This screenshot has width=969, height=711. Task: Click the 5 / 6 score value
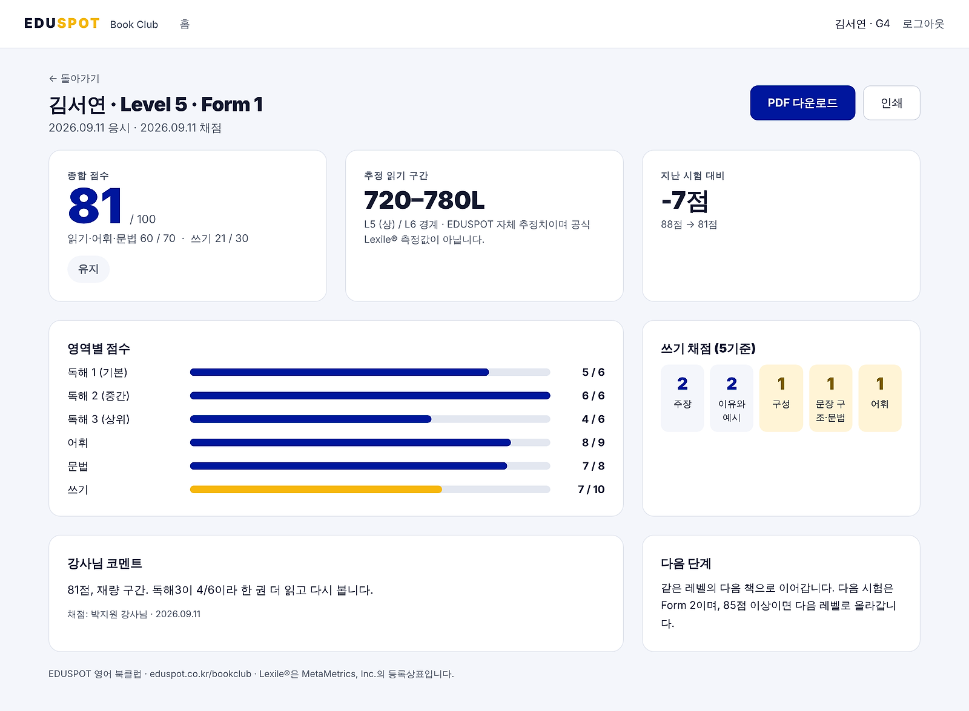593,372
